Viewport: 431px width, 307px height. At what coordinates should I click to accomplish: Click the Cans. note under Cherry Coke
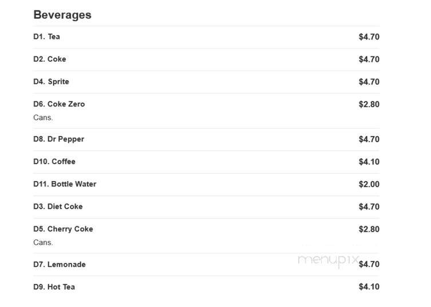coord(43,243)
